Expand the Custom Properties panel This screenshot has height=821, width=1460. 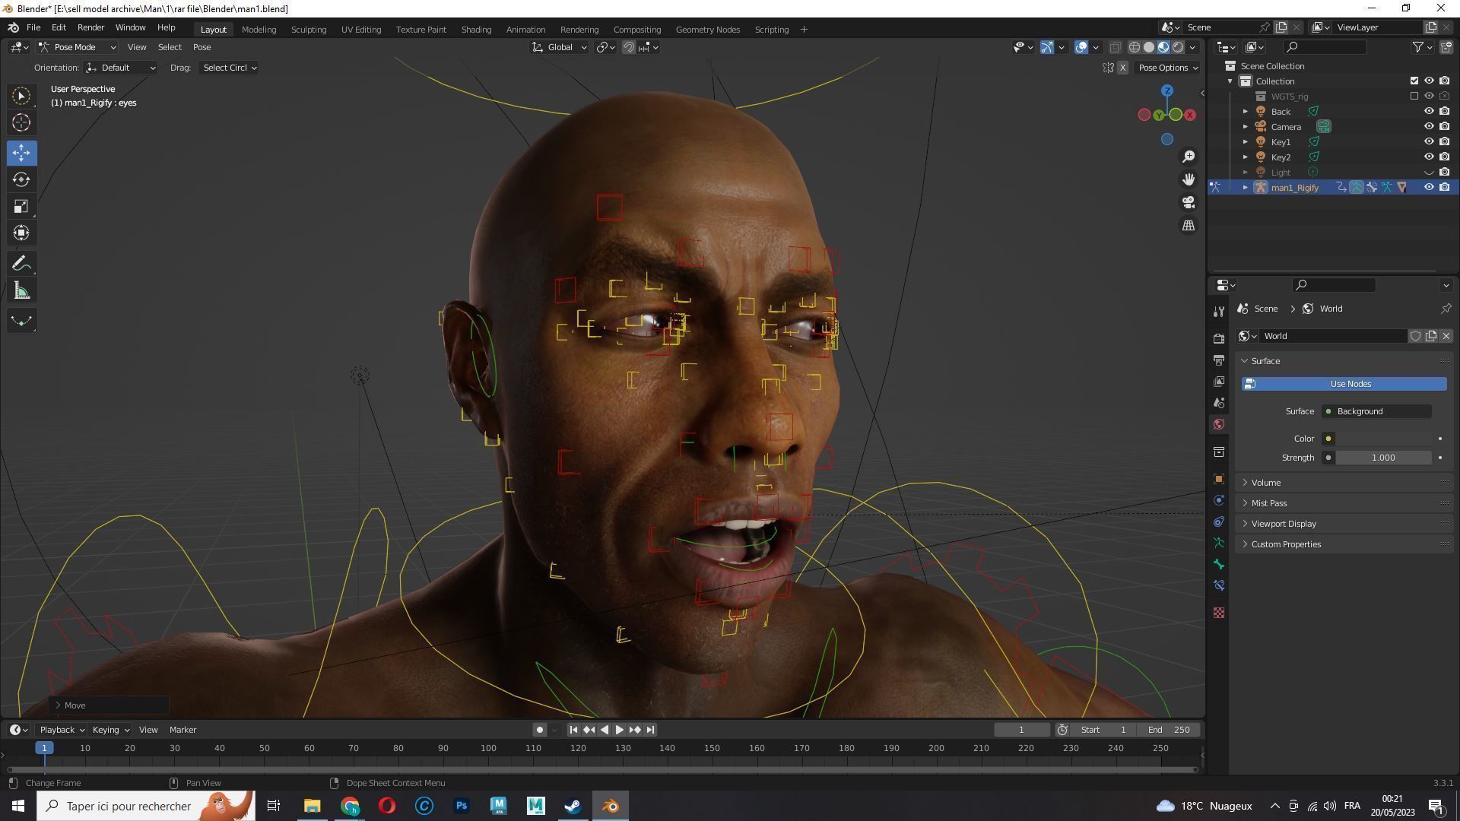(x=1344, y=544)
